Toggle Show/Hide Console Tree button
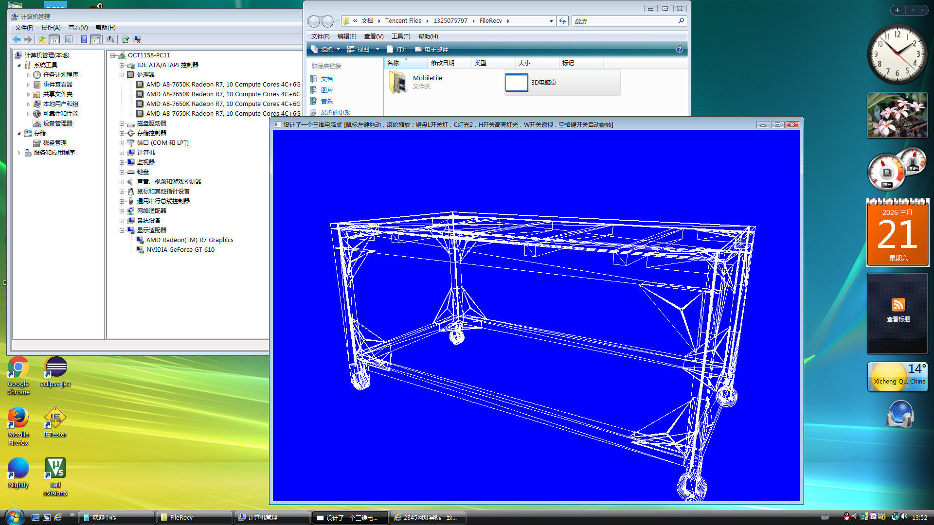This screenshot has width=934, height=525. pos(54,39)
